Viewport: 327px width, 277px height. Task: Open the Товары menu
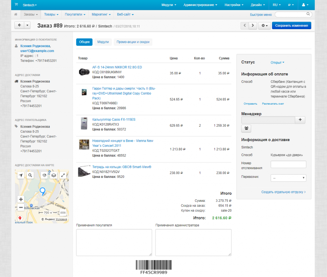tap(51, 14)
